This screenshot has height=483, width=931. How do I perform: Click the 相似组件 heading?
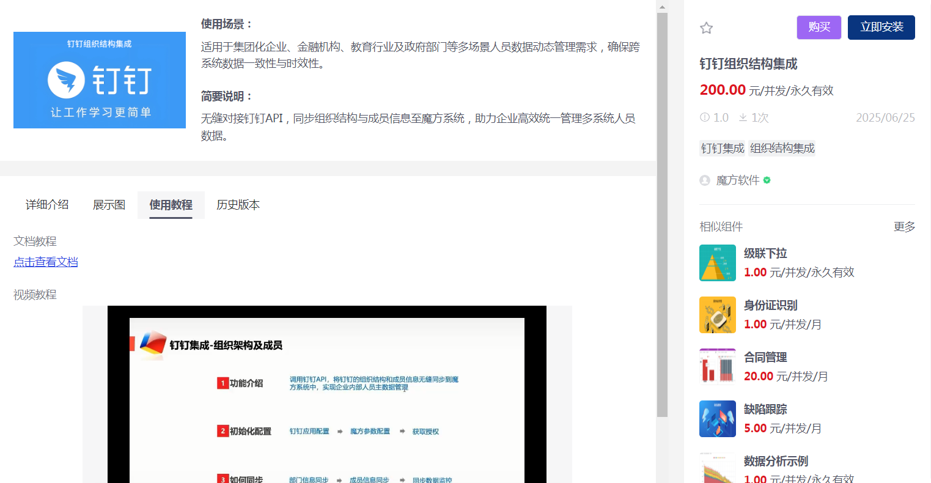[x=721, y=227]
